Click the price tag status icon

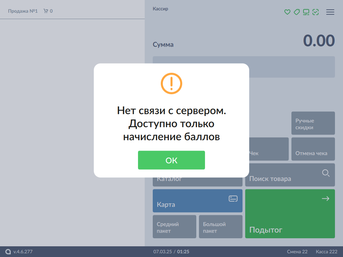[296, 12]
